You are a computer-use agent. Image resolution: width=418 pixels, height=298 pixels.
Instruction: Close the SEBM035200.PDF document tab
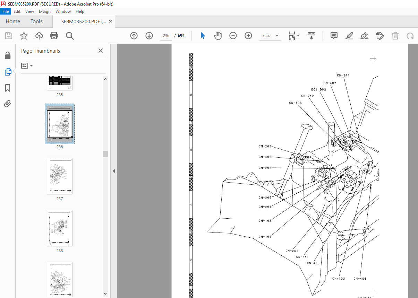tap(111, 21)
